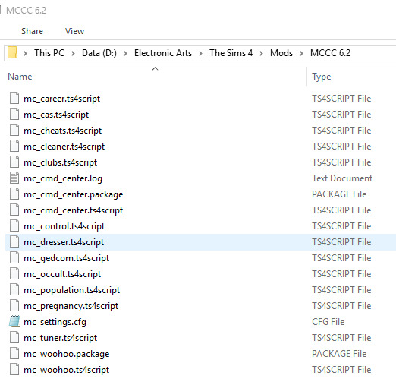Click the mc_cleaner.ts4script file icon

(14, 146)
